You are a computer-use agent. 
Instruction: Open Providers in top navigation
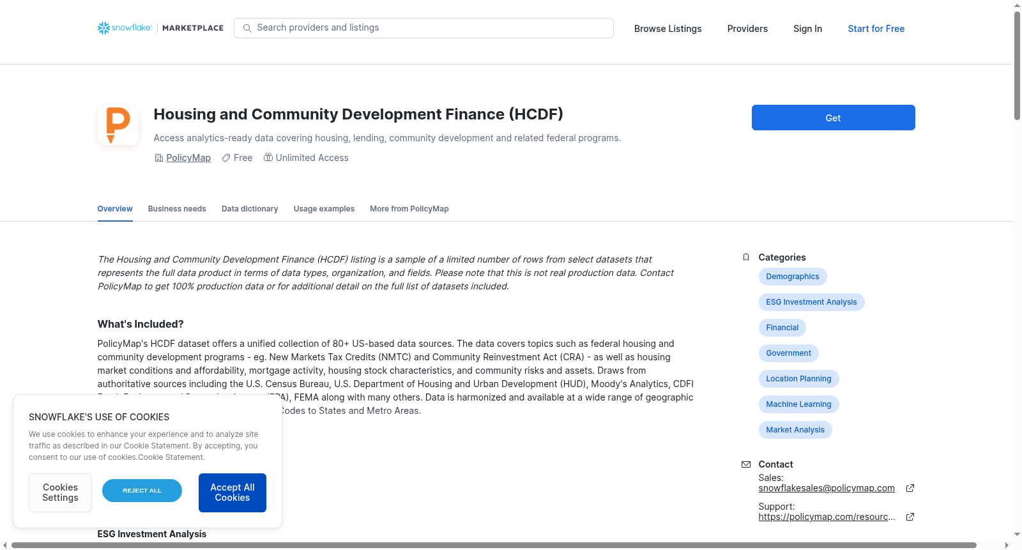click(747, 29)
